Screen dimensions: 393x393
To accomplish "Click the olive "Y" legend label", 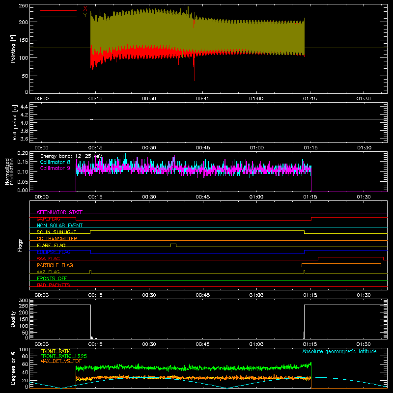I will [85, 15].
